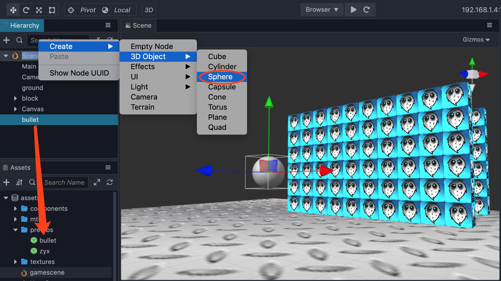Select the Move transform tool
The height and width of the screenshot is (281, 501).
click(x=13, y=10)
